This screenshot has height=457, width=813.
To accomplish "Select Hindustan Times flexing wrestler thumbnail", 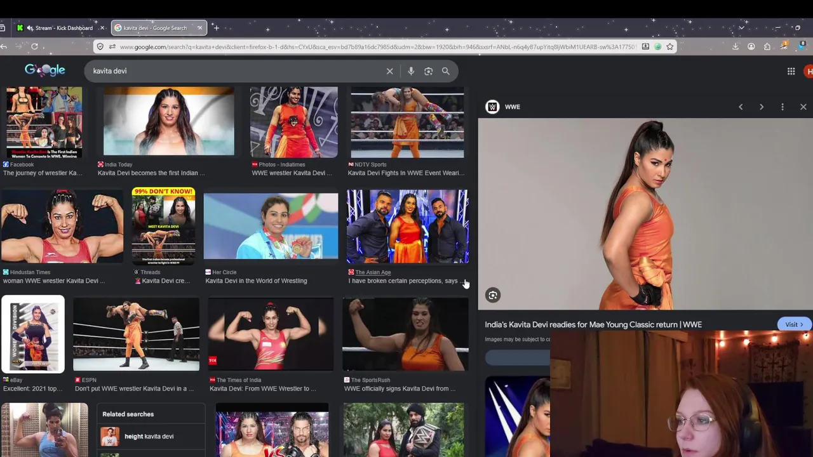I will click(x=62, y=226).
